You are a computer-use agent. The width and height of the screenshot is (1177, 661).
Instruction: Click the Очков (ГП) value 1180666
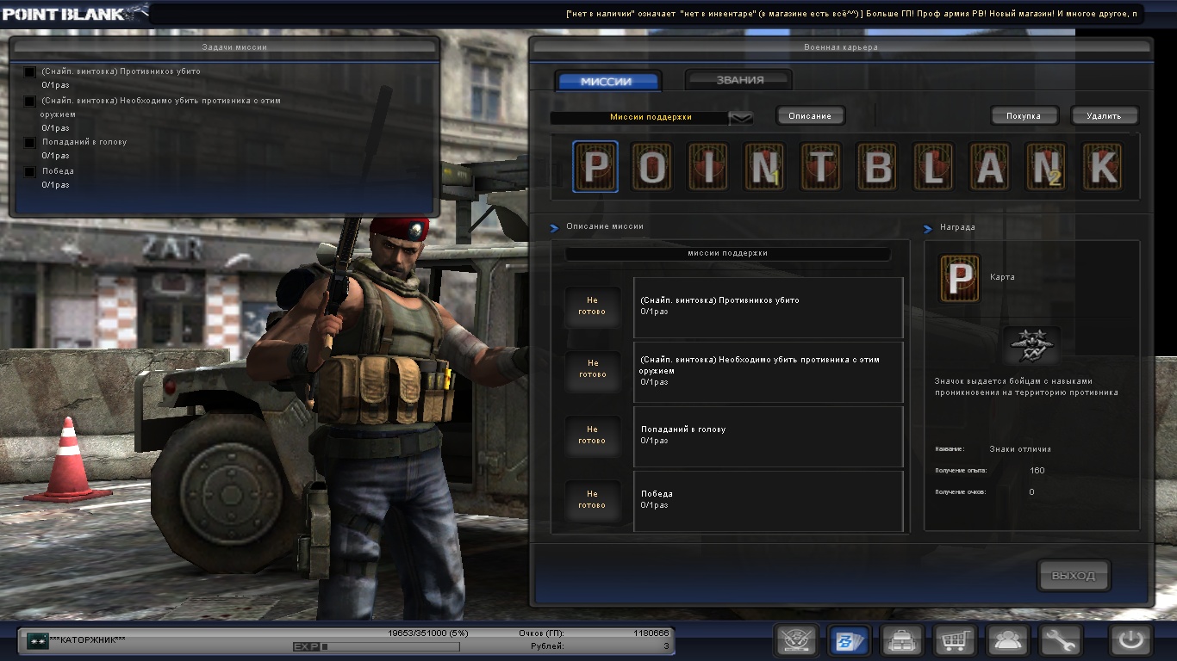[651, 633]
